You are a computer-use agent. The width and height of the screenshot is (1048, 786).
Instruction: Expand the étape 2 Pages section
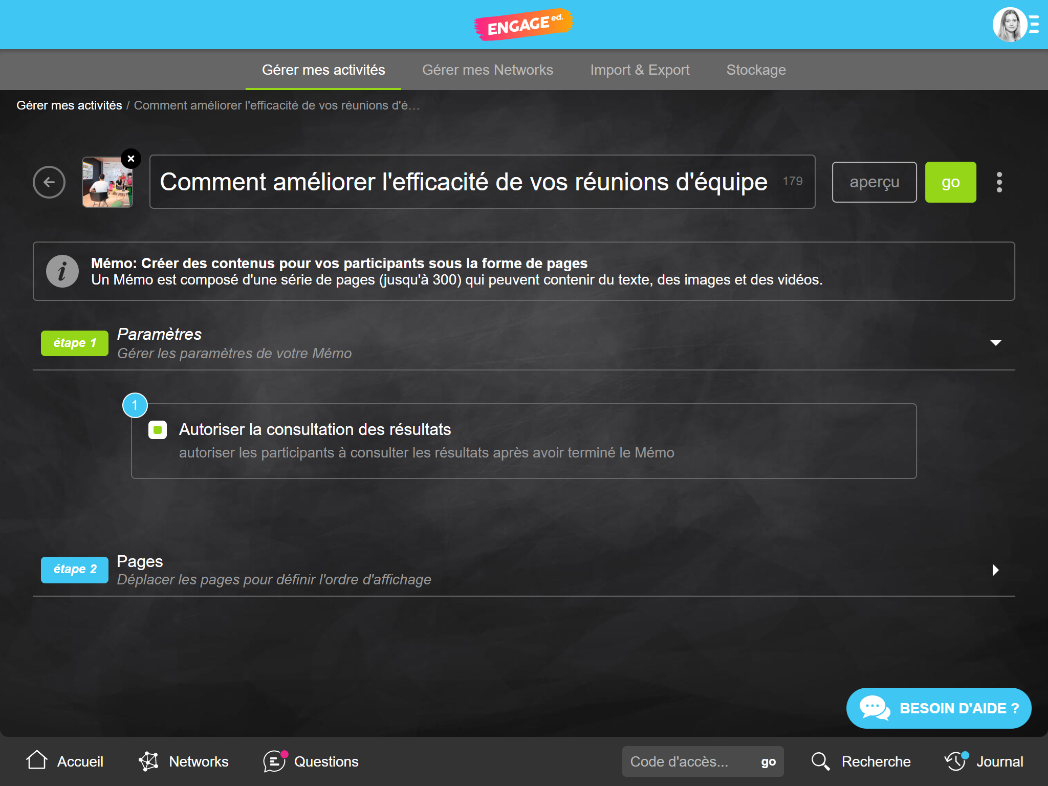[x=995, y=570]
